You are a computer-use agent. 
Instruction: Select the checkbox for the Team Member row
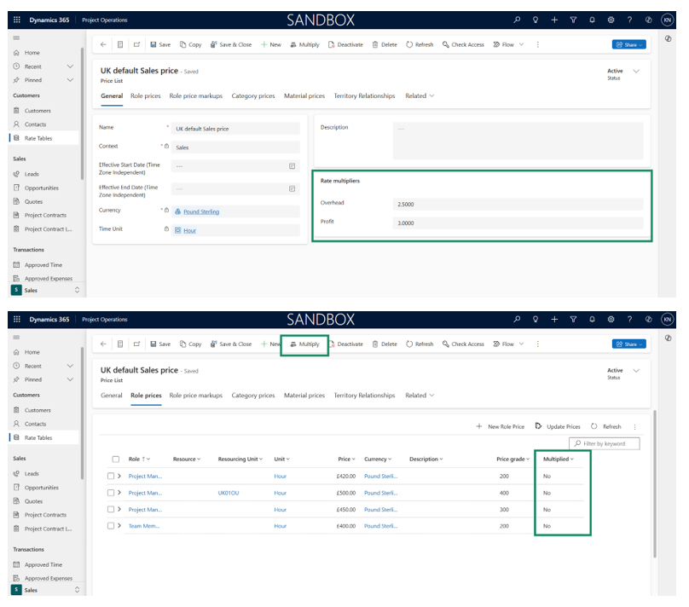(x=112, y=526)
